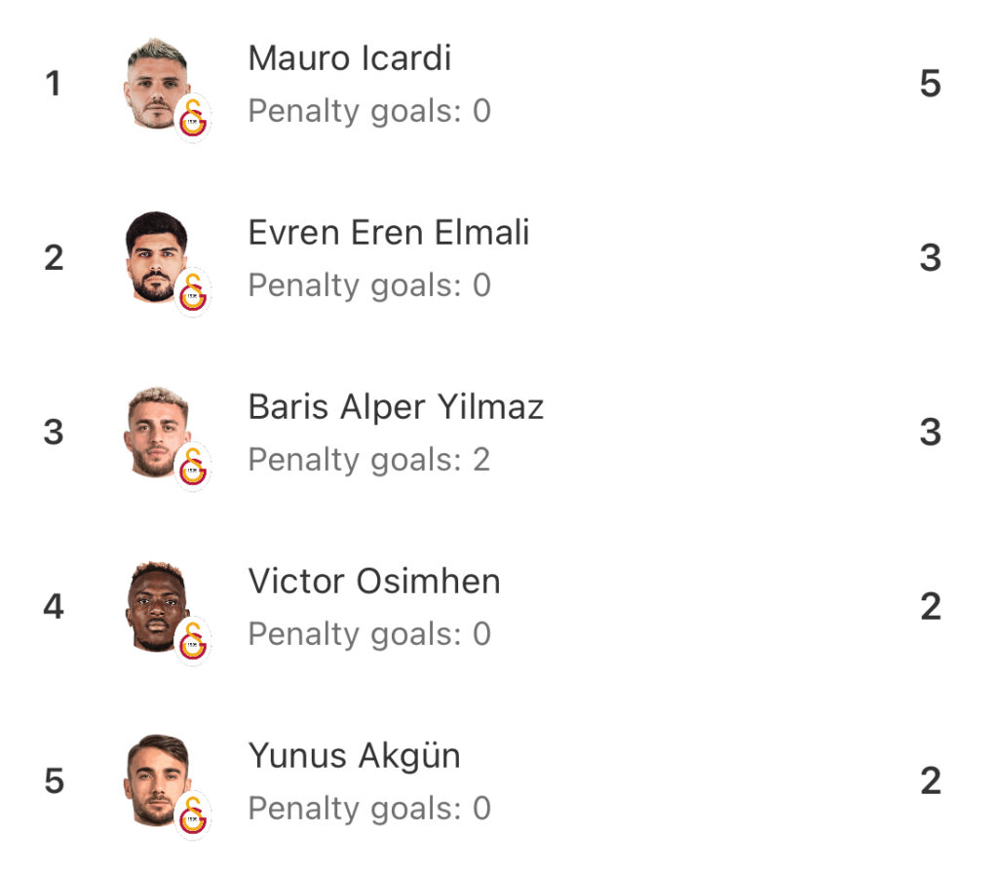Click rank number 4 for Osimhen
This screenshot has height=871, width=998.
(x=54, y=606)
